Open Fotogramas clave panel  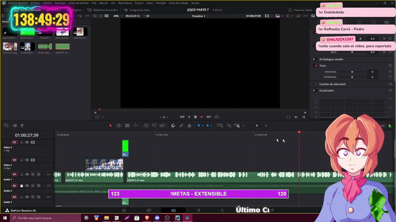[136, 10]
